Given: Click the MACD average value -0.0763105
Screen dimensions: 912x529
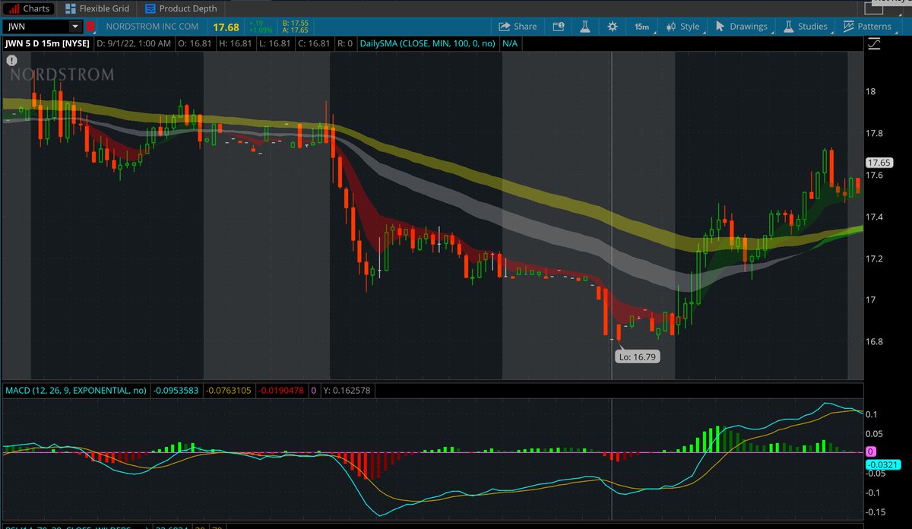Looking at the screenshot, I should pos(230,390).
